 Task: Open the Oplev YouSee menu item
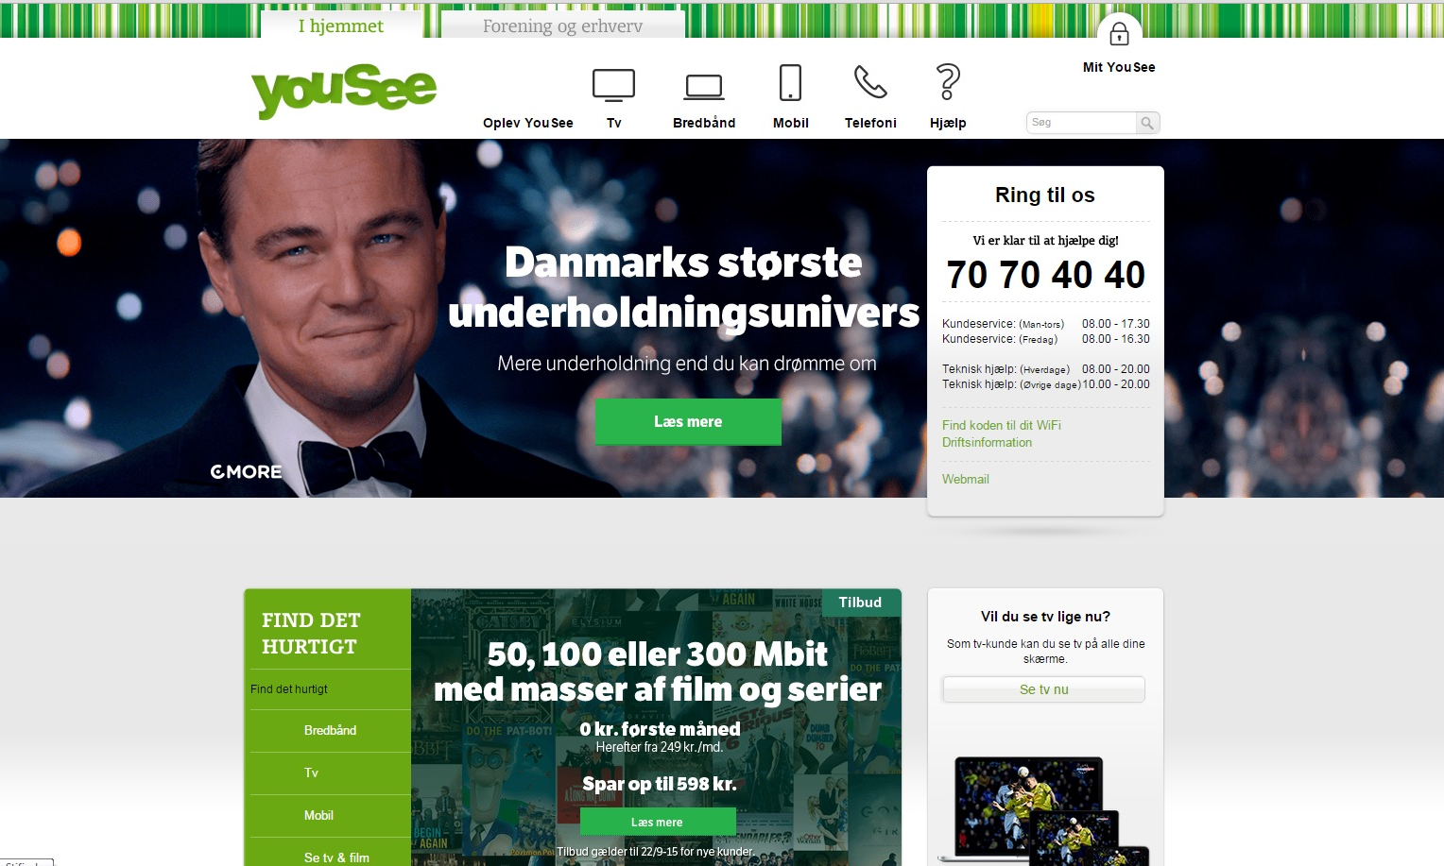[x=528, y=123]
